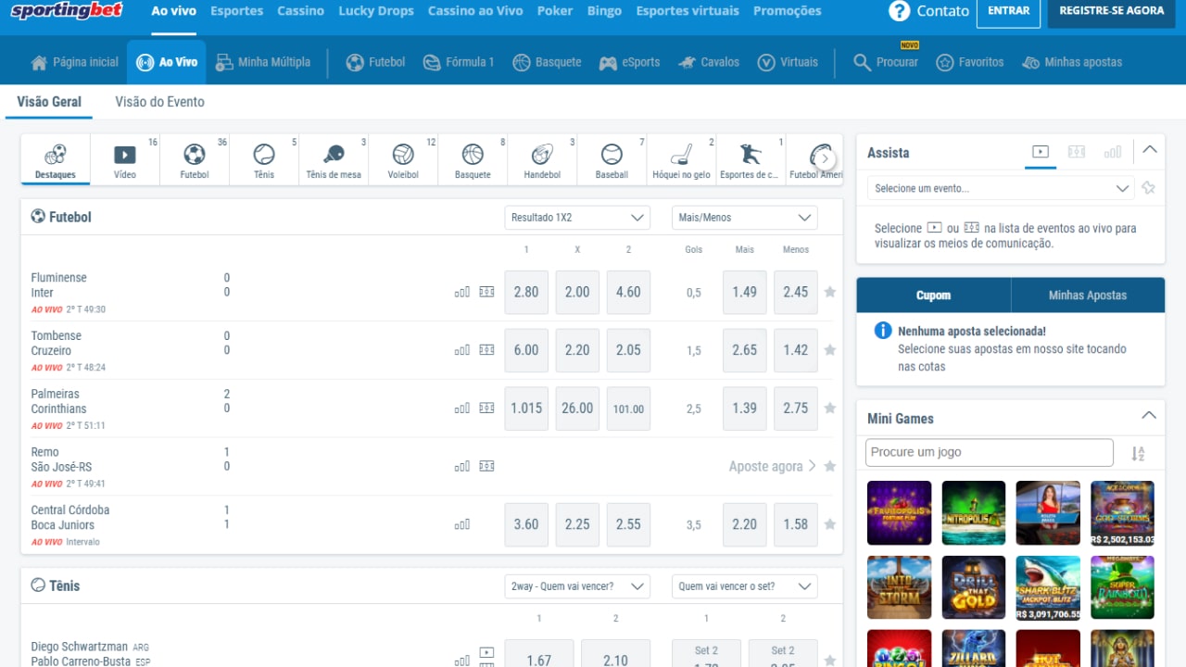
Task: Switch Assista panel to scoreboard view
Action: click(x=1076, y=152)
